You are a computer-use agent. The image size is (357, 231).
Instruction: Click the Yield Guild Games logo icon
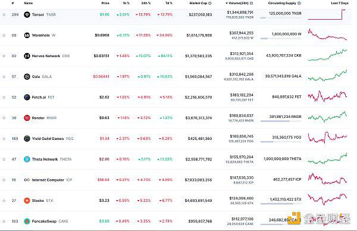pyautogui.click(x=27, y=139)
